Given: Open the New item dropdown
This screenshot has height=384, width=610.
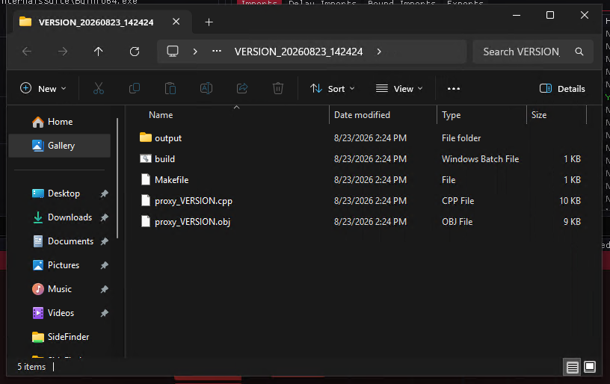Looking at the screenshot, I should tap(43, 89).
